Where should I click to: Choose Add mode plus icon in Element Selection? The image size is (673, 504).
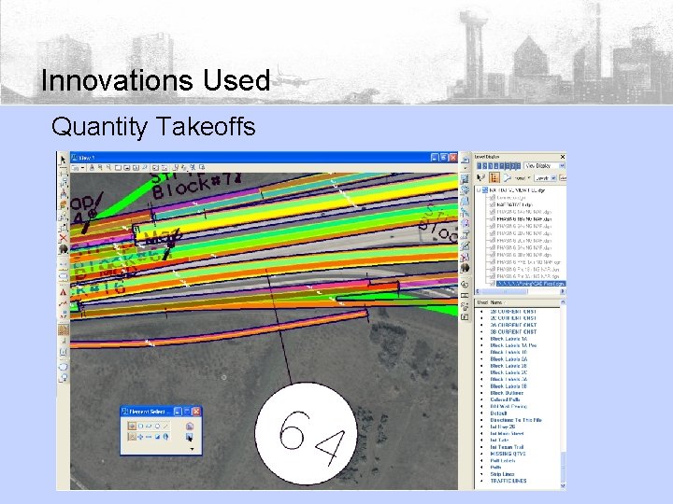tap(140, 437)
